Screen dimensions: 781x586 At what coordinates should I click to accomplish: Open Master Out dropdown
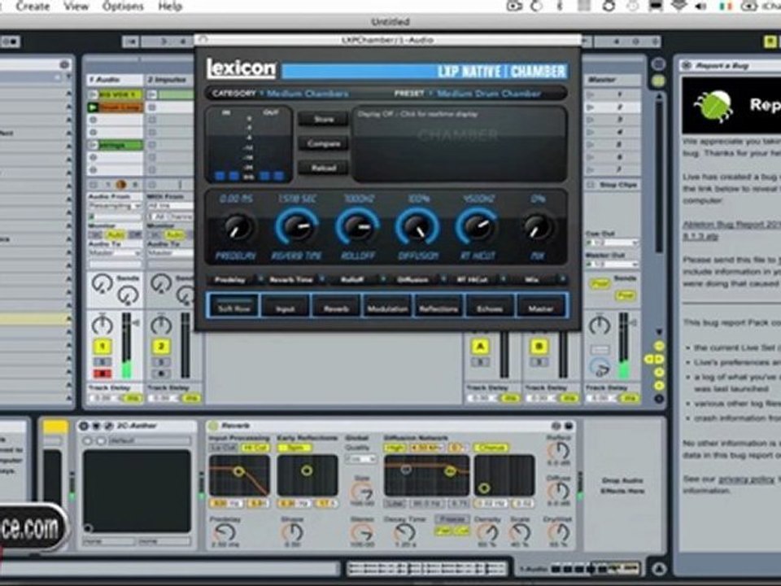(612, 264)
